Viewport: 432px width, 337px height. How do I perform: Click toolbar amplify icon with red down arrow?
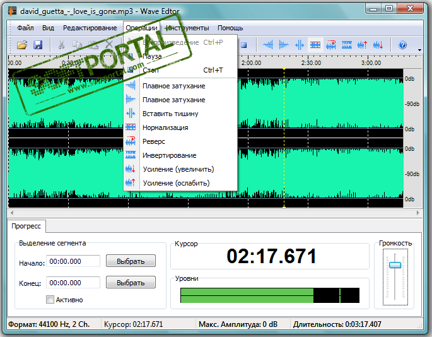click(x=378, y=45)
